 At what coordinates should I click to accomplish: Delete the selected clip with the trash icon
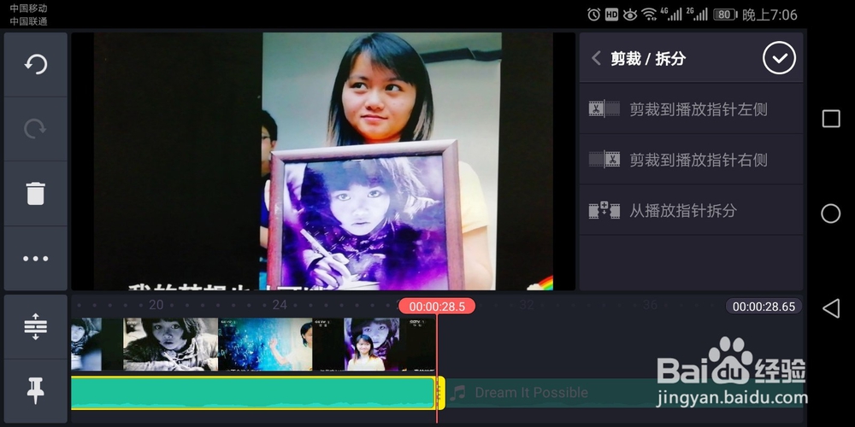(35, 193)
